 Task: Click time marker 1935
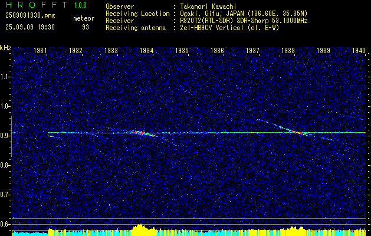tap(182, 50)
